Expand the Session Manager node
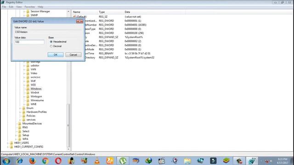Image resolution: width=294 pixels, height=165 pixels. pyautogui.click(x=24, y=11)
